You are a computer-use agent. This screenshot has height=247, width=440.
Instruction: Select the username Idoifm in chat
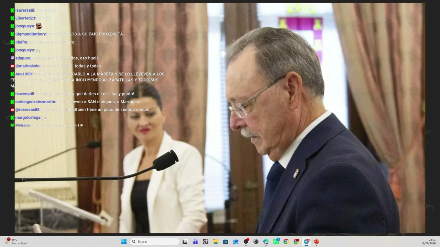point(21,42)
